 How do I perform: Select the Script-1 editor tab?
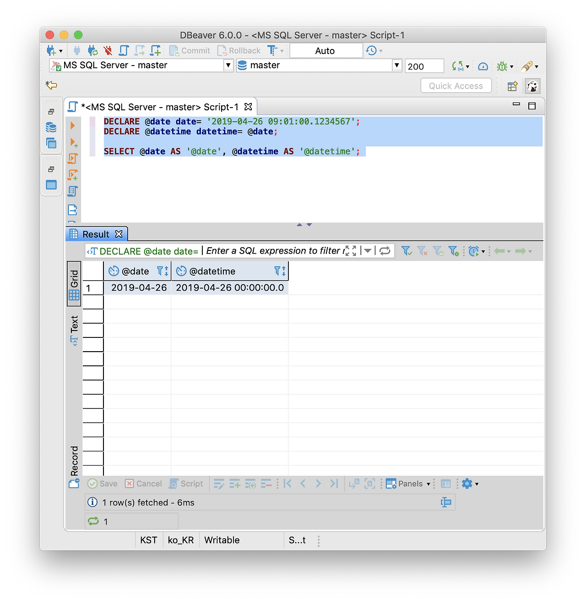click(160, 107)
